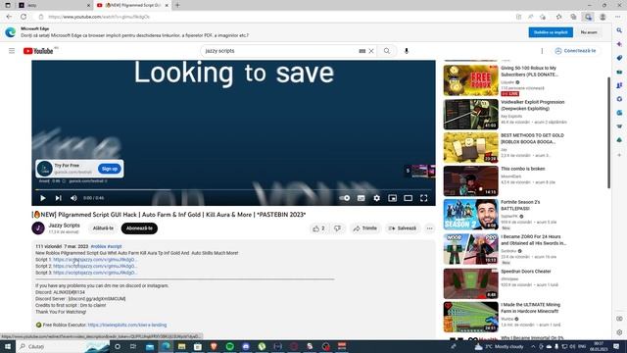Viewport: 627px width, 353px height.
Task: Click taskbar search box Căutați
Action: (x=62, y=346)
